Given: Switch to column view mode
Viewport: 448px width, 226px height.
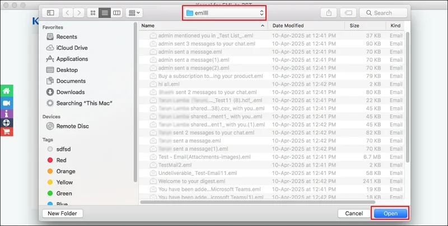Looking at the screenshot, I should coord(116,12).
